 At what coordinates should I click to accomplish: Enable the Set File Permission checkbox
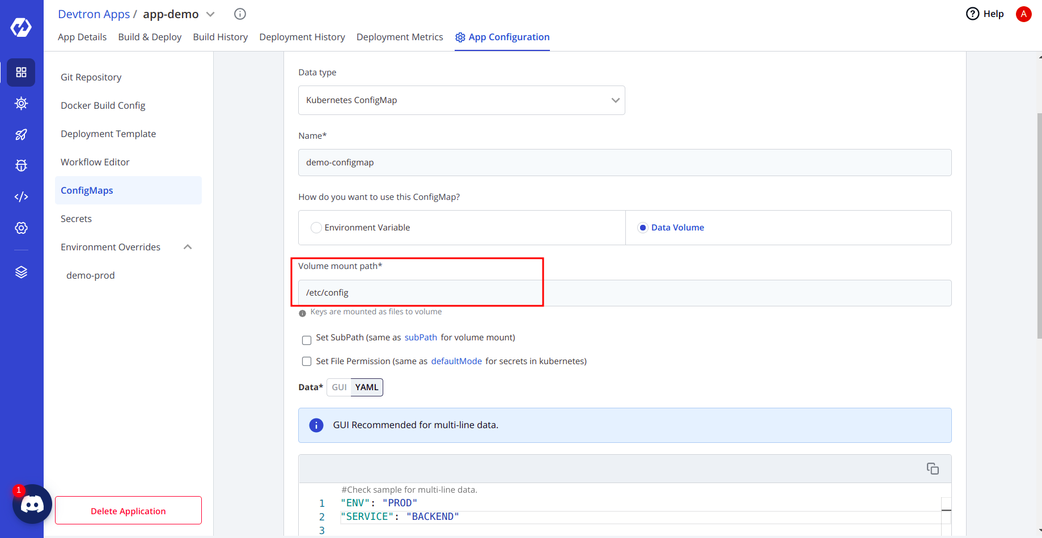pyautogui.click(x=307, y=361)
